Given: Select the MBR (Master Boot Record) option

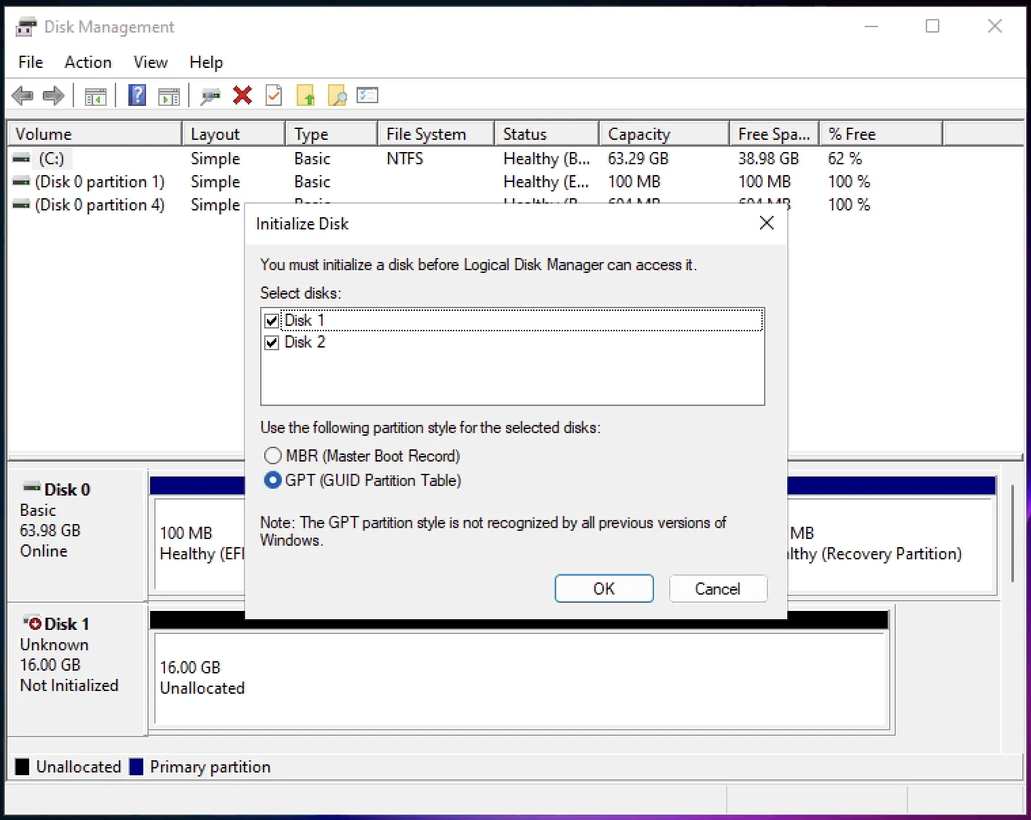Looking at the screenshot, I should 272,455.
